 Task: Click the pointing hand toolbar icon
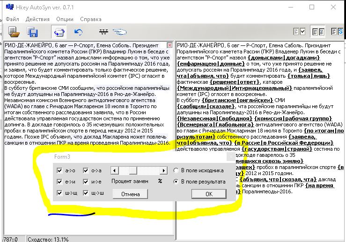pyautogui.click(x=120, y=32)
